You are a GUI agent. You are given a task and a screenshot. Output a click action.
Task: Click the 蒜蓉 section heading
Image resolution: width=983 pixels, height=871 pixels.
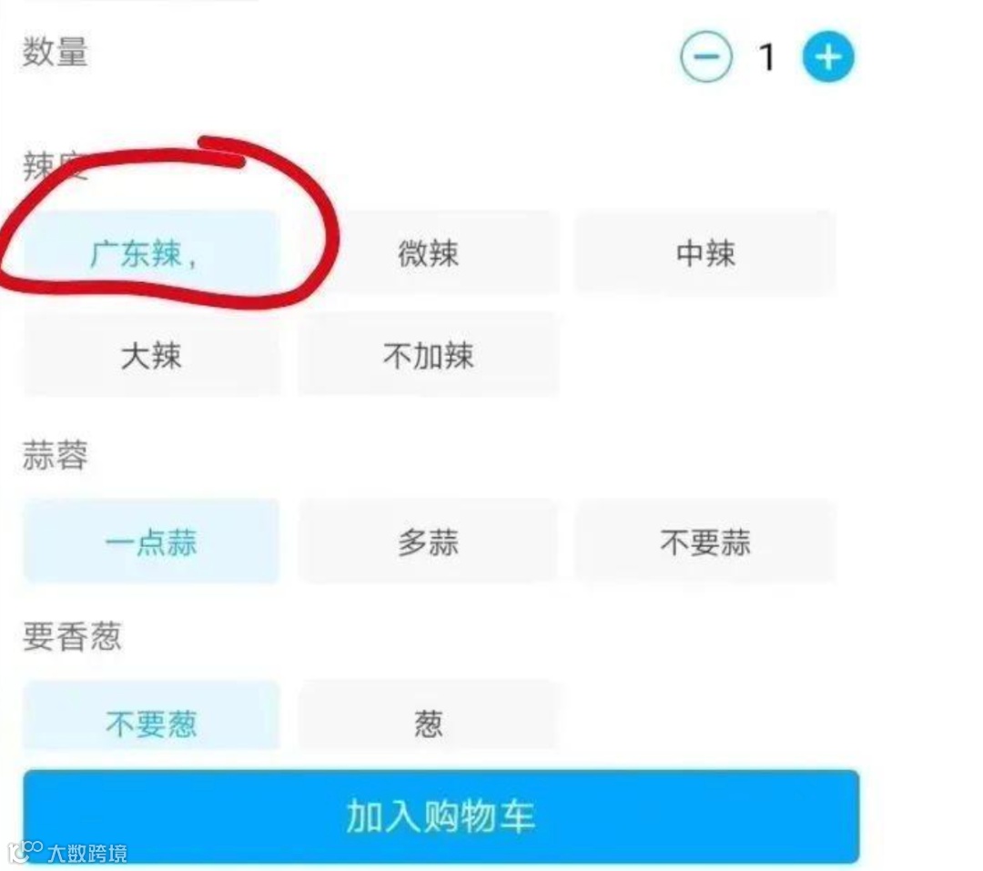56,455
